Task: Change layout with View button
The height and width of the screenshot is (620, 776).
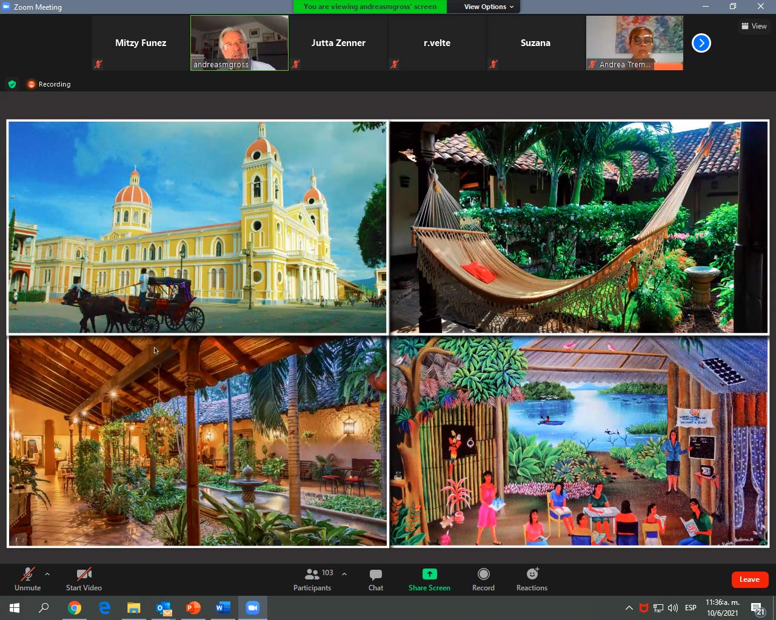Action: pyautogui.click(x=754, y=26)
